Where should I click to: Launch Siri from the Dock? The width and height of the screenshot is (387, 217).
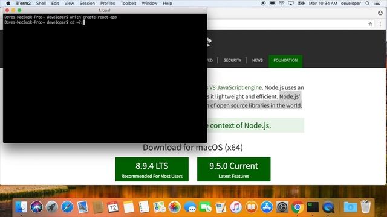(36, 207)
